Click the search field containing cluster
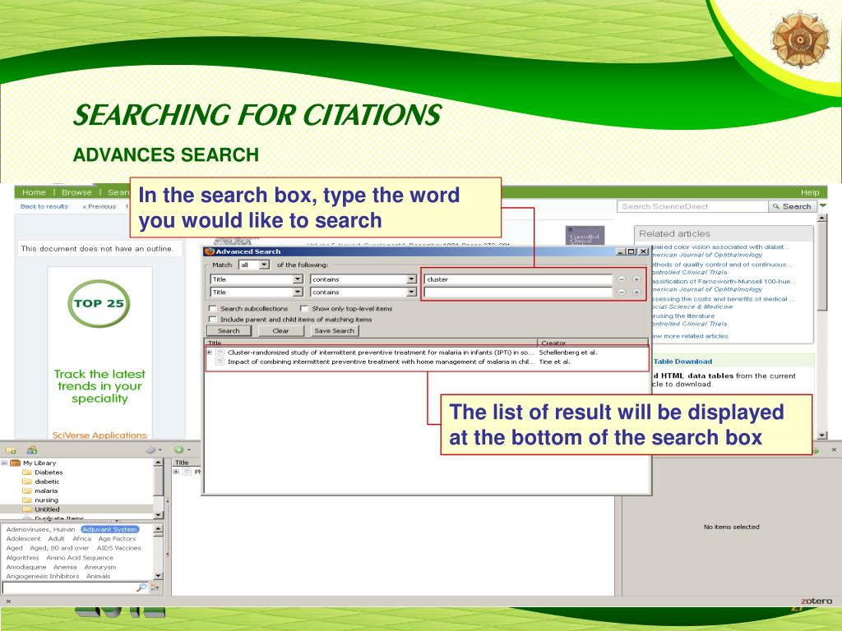842x631 pixels. coord(518,279)
